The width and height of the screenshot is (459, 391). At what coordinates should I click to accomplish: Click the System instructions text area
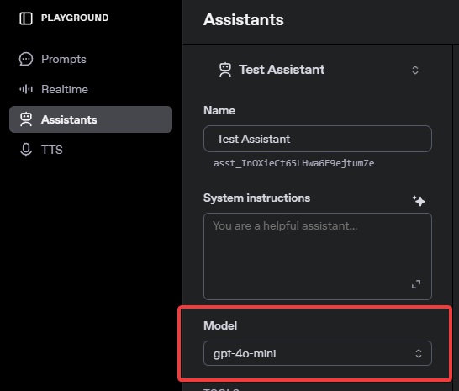(318, 256)
